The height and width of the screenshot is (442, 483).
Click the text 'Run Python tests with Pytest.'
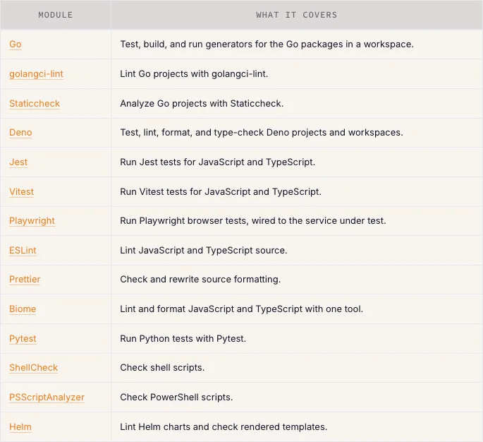pyautogui.click(x=183, y=339)
